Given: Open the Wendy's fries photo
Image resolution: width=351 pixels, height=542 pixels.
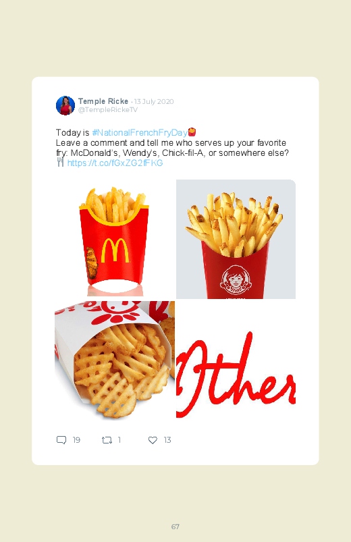Looking at the screenshot, I should click(236, 239).
